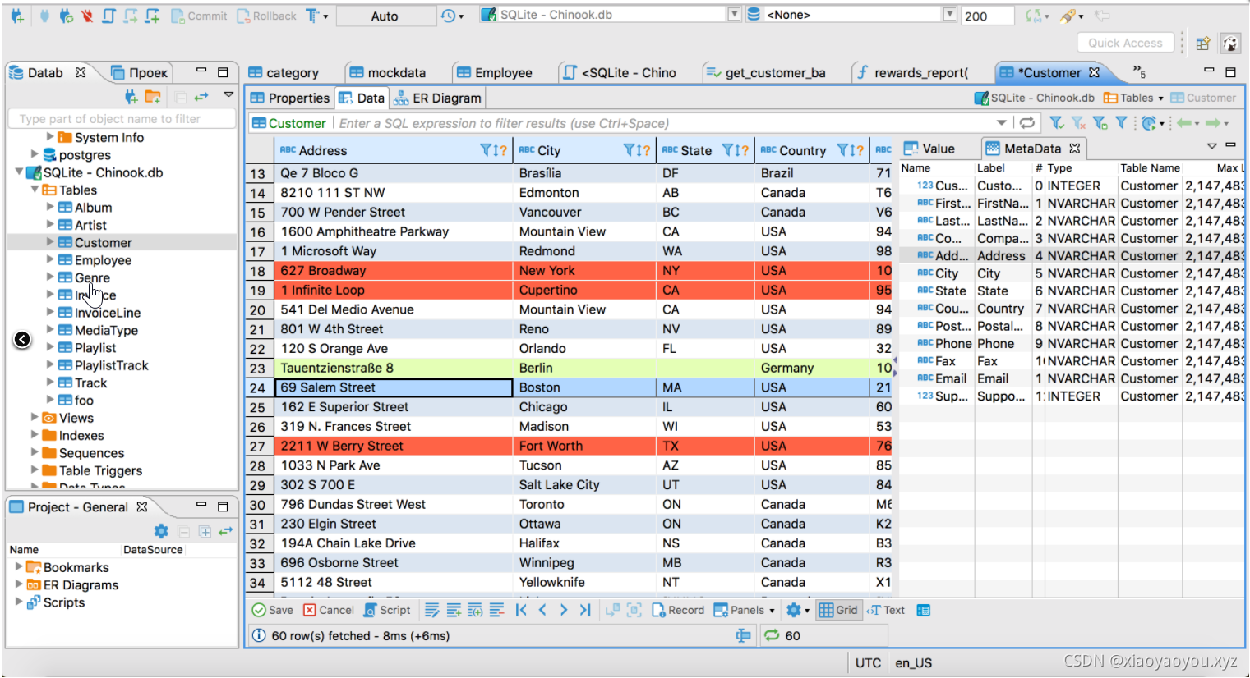Filter the Country column
This screenshot has width=1250, height=678.
(x=843, y=150)
